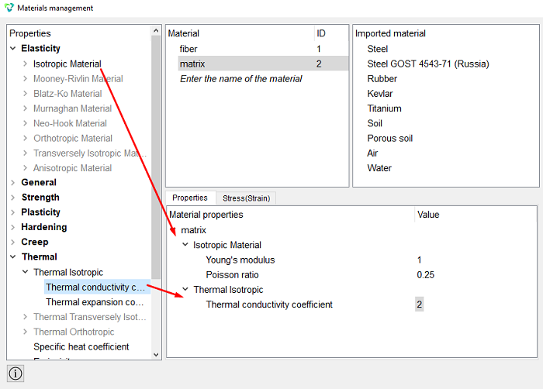Expand the General category

13,182
